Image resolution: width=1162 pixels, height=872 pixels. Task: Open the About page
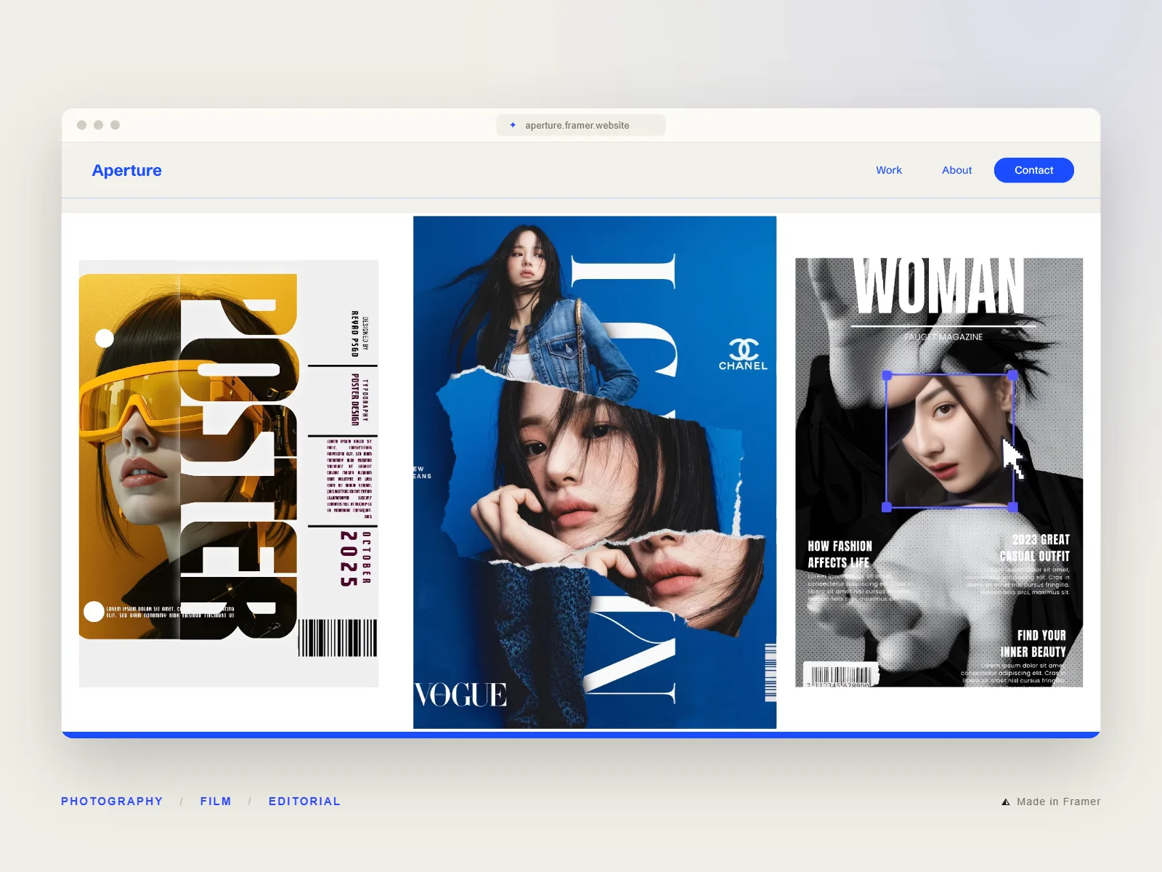(956, 170)
